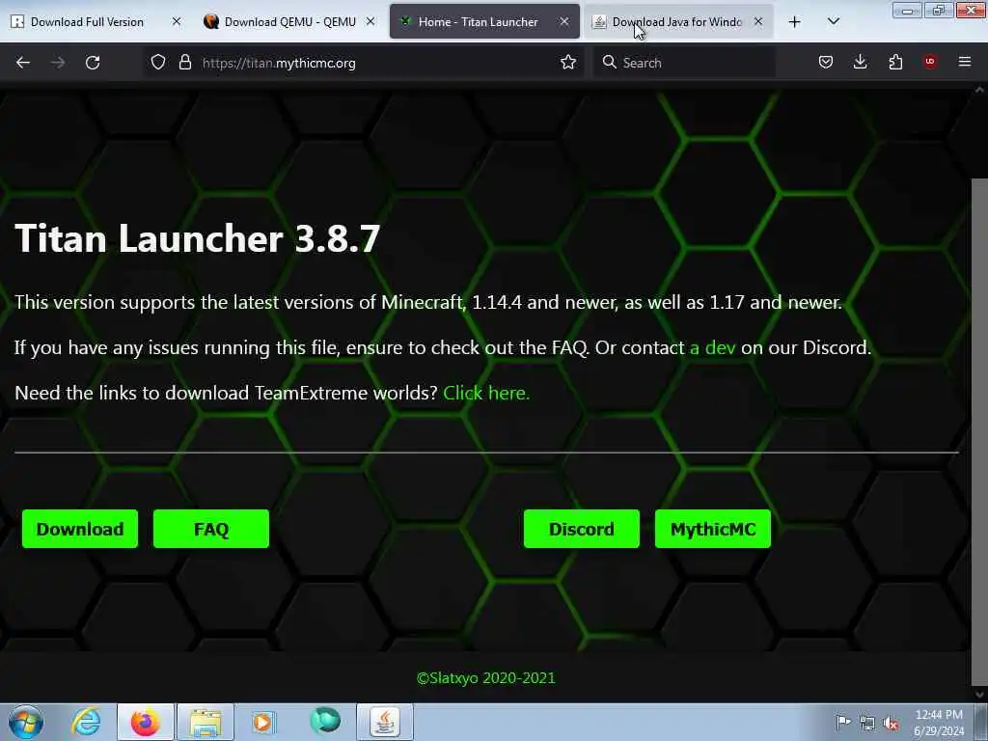Select the Home - Titan Launcher tab

tap(479, 22)
